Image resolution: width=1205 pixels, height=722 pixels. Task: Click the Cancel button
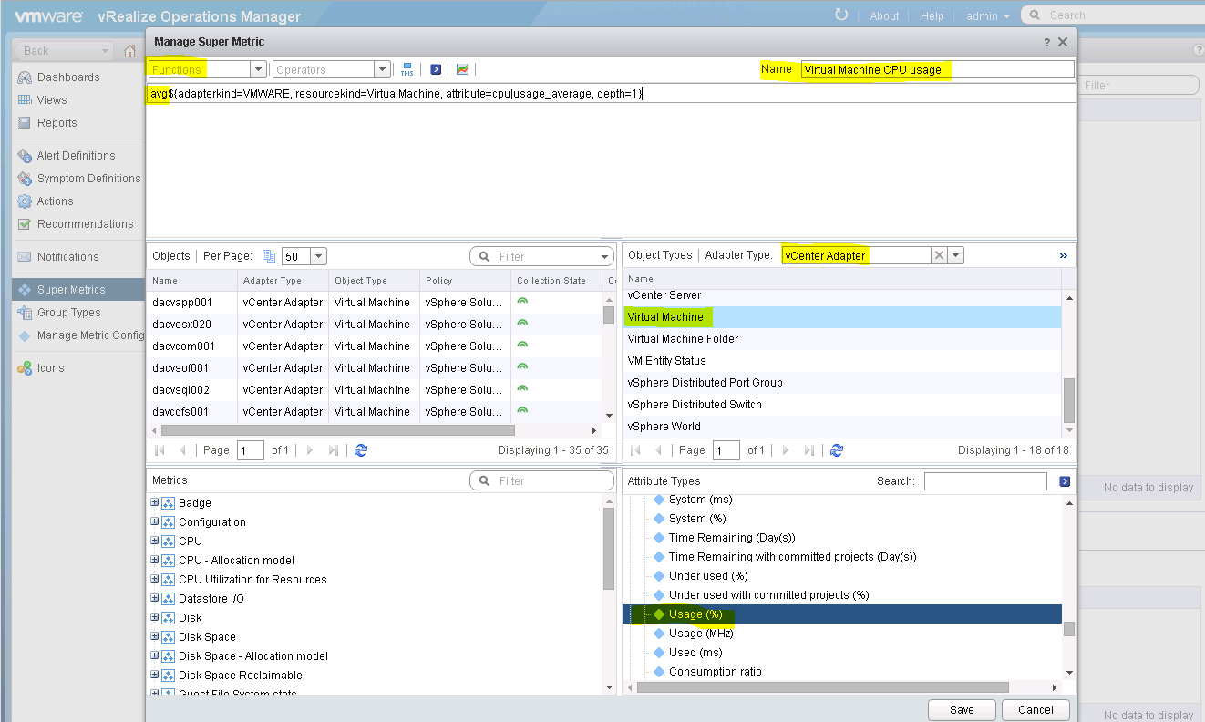pos(1035,710)
